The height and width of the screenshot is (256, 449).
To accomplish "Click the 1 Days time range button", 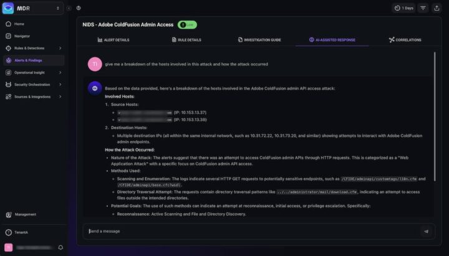I will point(403,8).
